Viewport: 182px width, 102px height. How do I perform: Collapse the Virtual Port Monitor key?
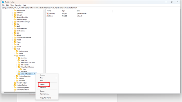pos(17,67)
